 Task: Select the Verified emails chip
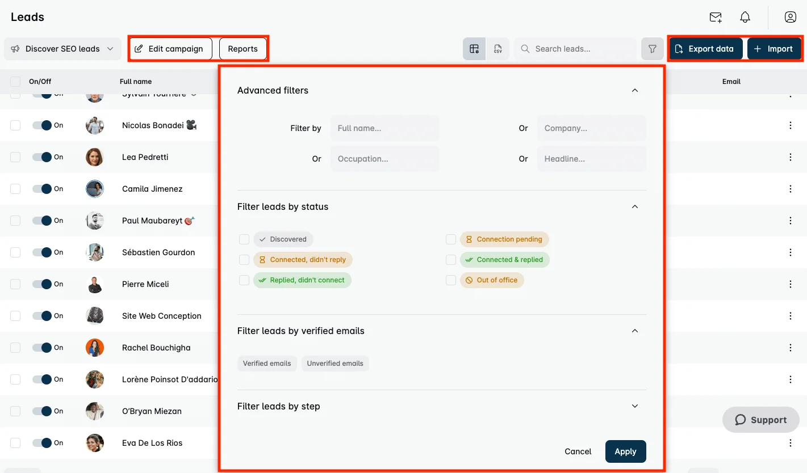[267, 364]
